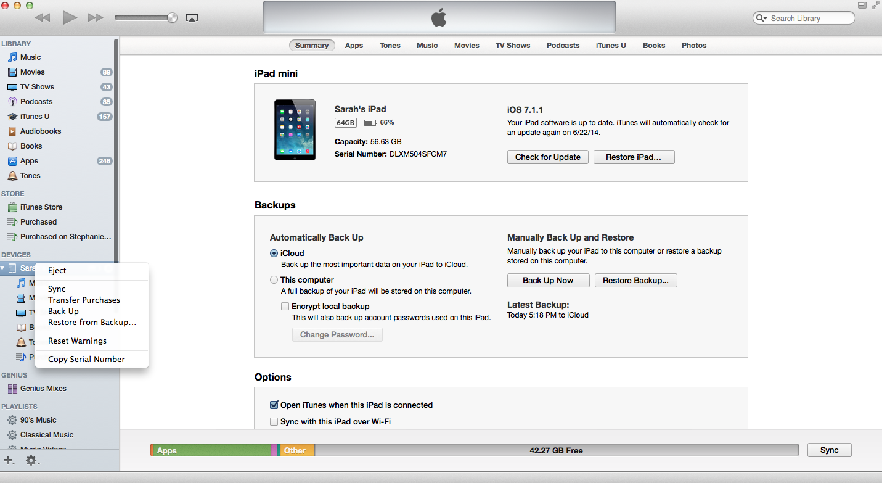Choose Eject from the context menu
Viewport: 882px width, 483px height.
tap(57, 271)
